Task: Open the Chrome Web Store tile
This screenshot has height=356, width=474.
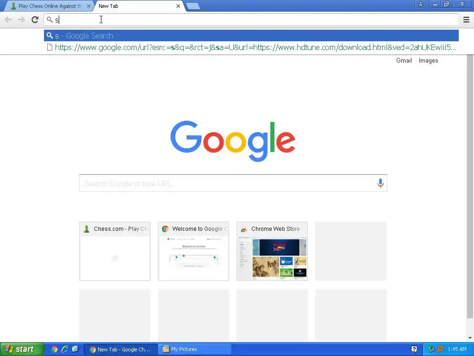Action: 272,251
